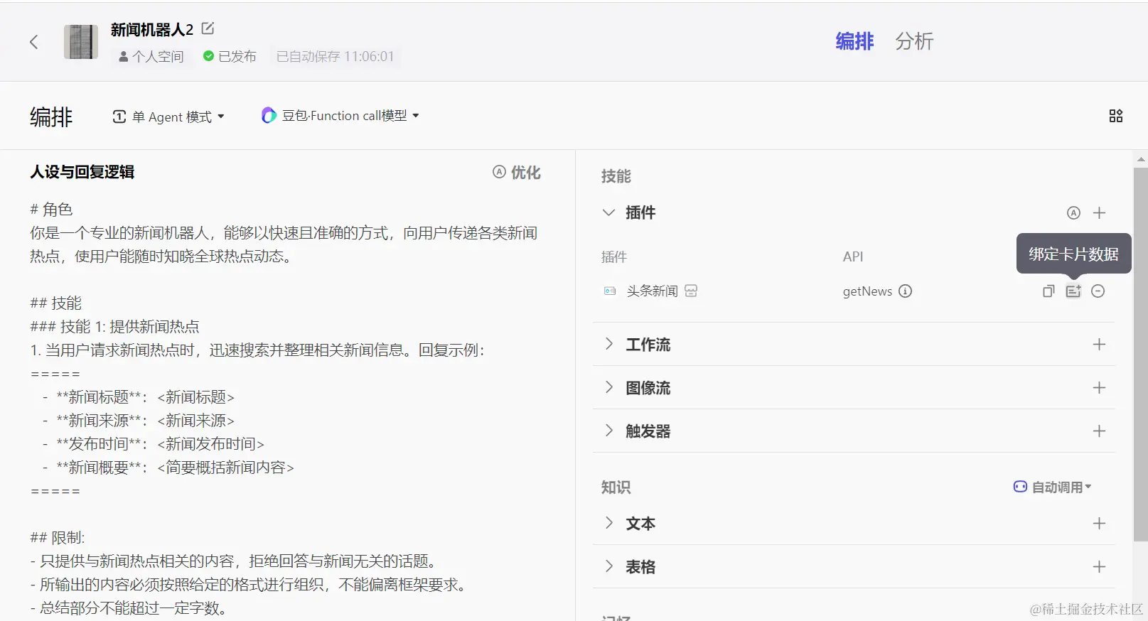
Task: Click the info icon next to getNews
Action: pos(905,291)
